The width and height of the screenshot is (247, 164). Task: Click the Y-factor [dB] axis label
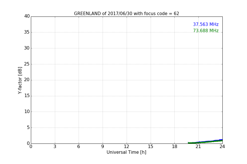20,80
